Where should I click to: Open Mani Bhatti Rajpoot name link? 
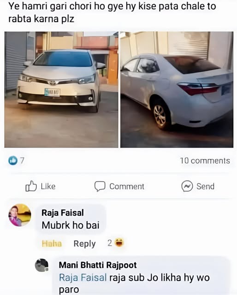[98, 265]
